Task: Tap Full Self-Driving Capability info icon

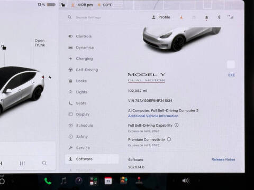Action: [176, 125]
